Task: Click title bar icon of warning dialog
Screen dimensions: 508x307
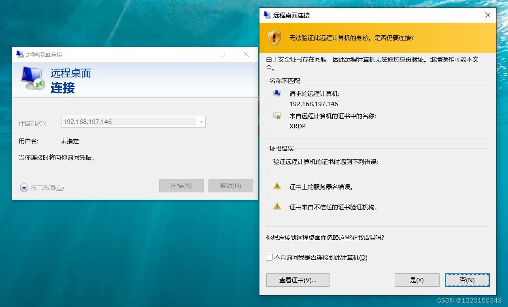Action: click(x=267, y=15)
